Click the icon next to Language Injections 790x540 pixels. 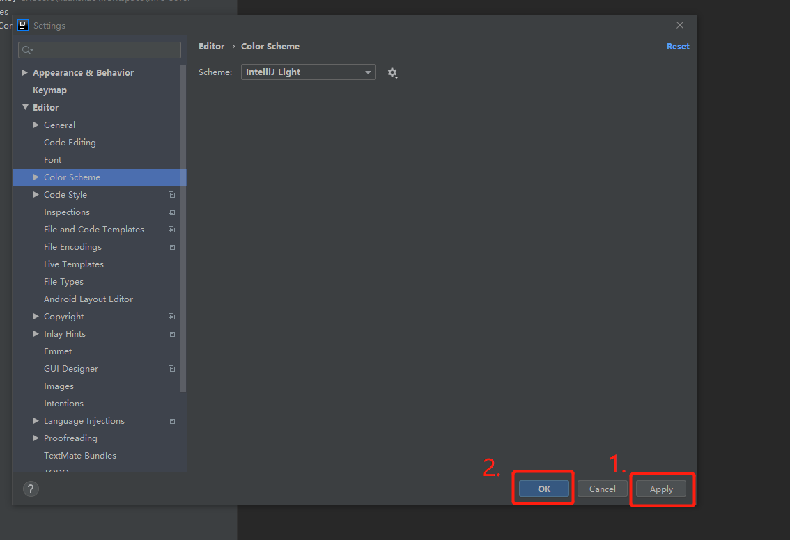click(x=171, y=420)
